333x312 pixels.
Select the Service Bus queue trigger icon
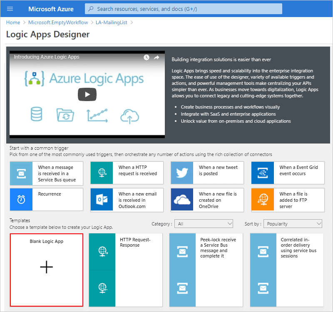coord(21,173)
